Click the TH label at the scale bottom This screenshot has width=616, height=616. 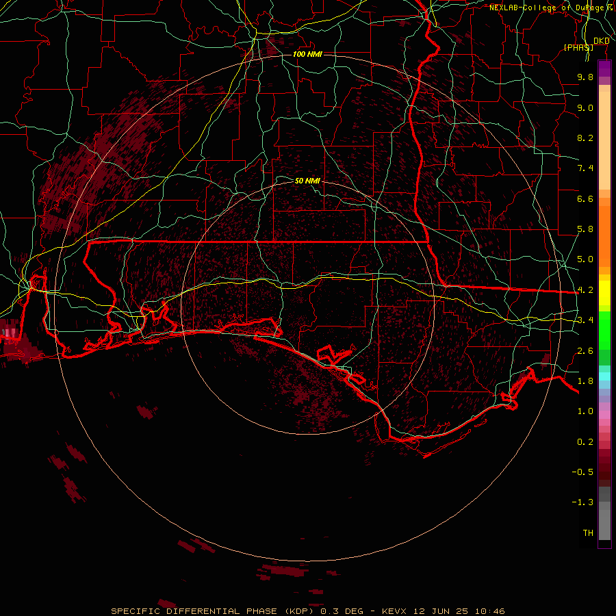point(588,533)
